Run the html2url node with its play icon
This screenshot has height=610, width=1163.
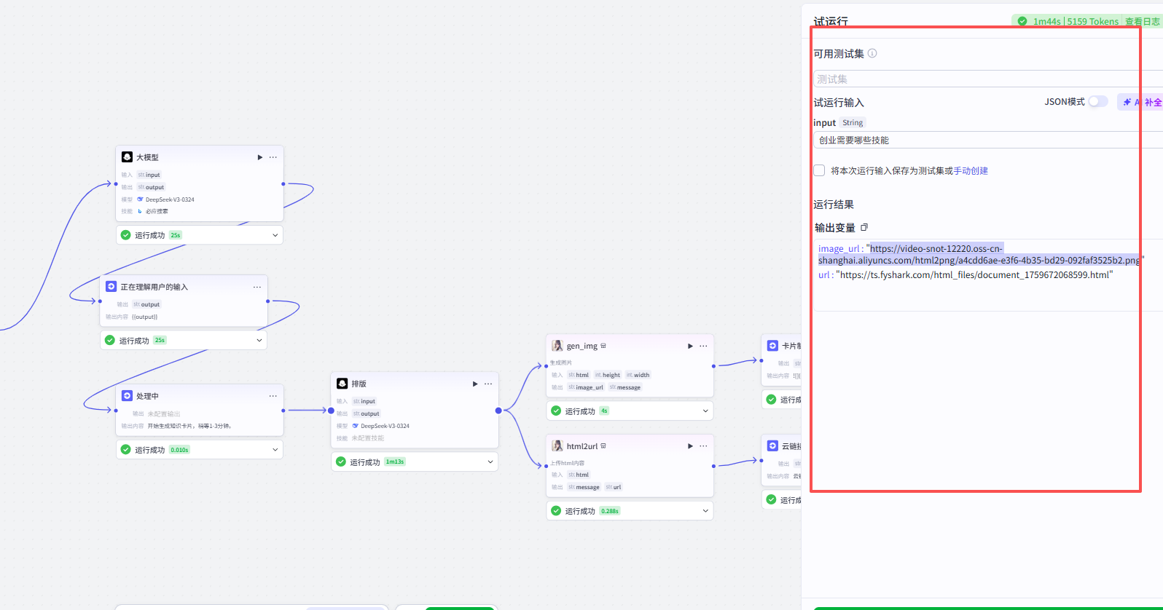(690, 446)
